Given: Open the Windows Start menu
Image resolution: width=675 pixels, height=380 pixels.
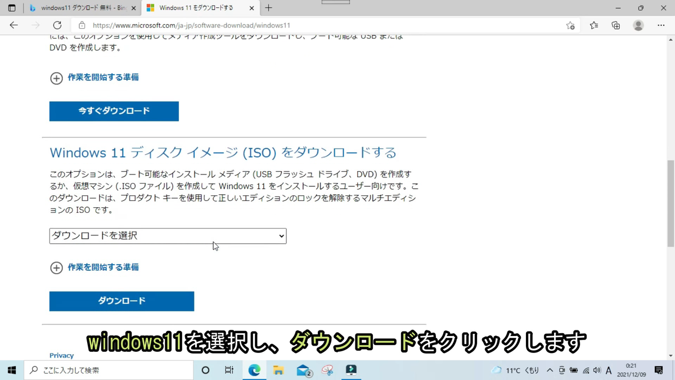Looking at the screenshot, I should tap(12, 370).
